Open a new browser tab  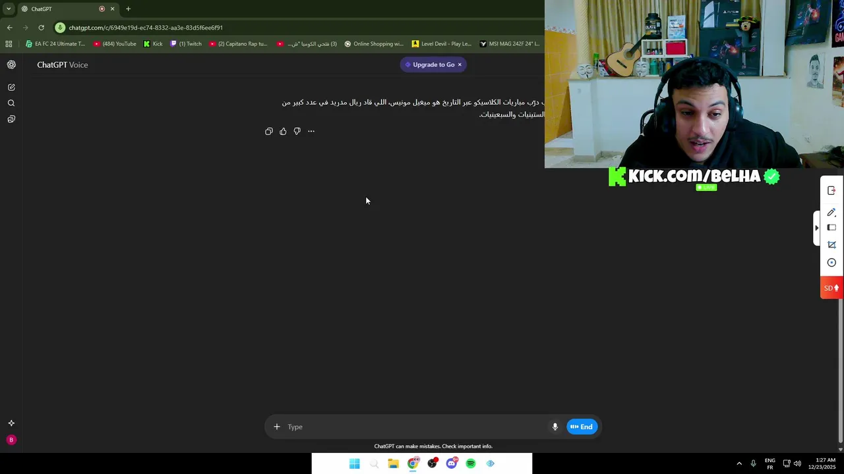(128, 9)
